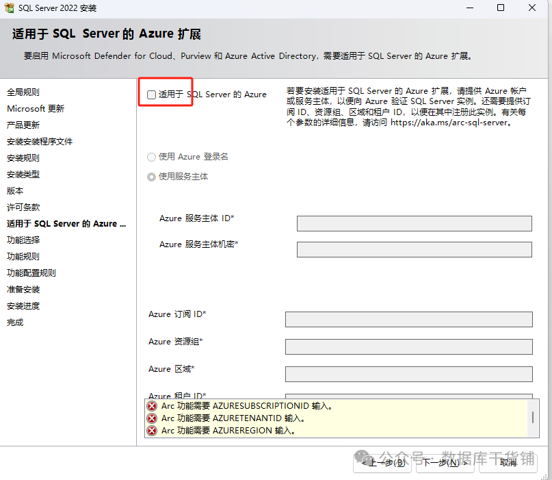Enable the 适用于 SQL Server 的 Azure checkbox
This screenshot has height=480, width=552.
pos(151,94)
